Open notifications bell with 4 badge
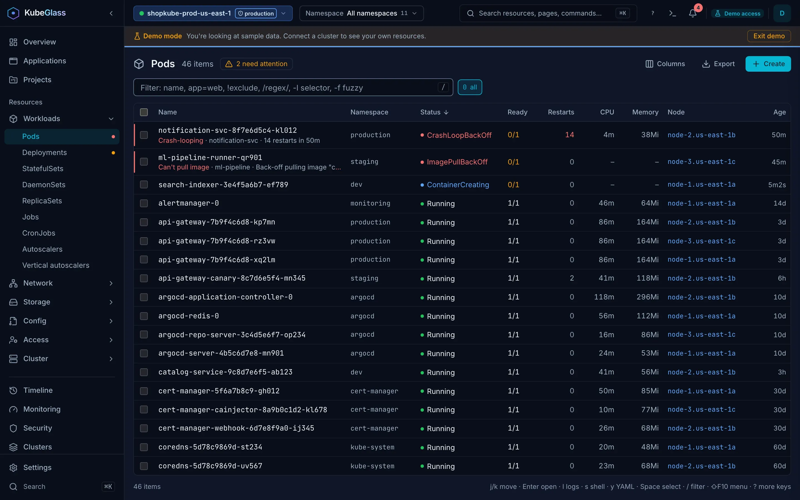This screenshot has width=800, height=500. coord(692,13)
